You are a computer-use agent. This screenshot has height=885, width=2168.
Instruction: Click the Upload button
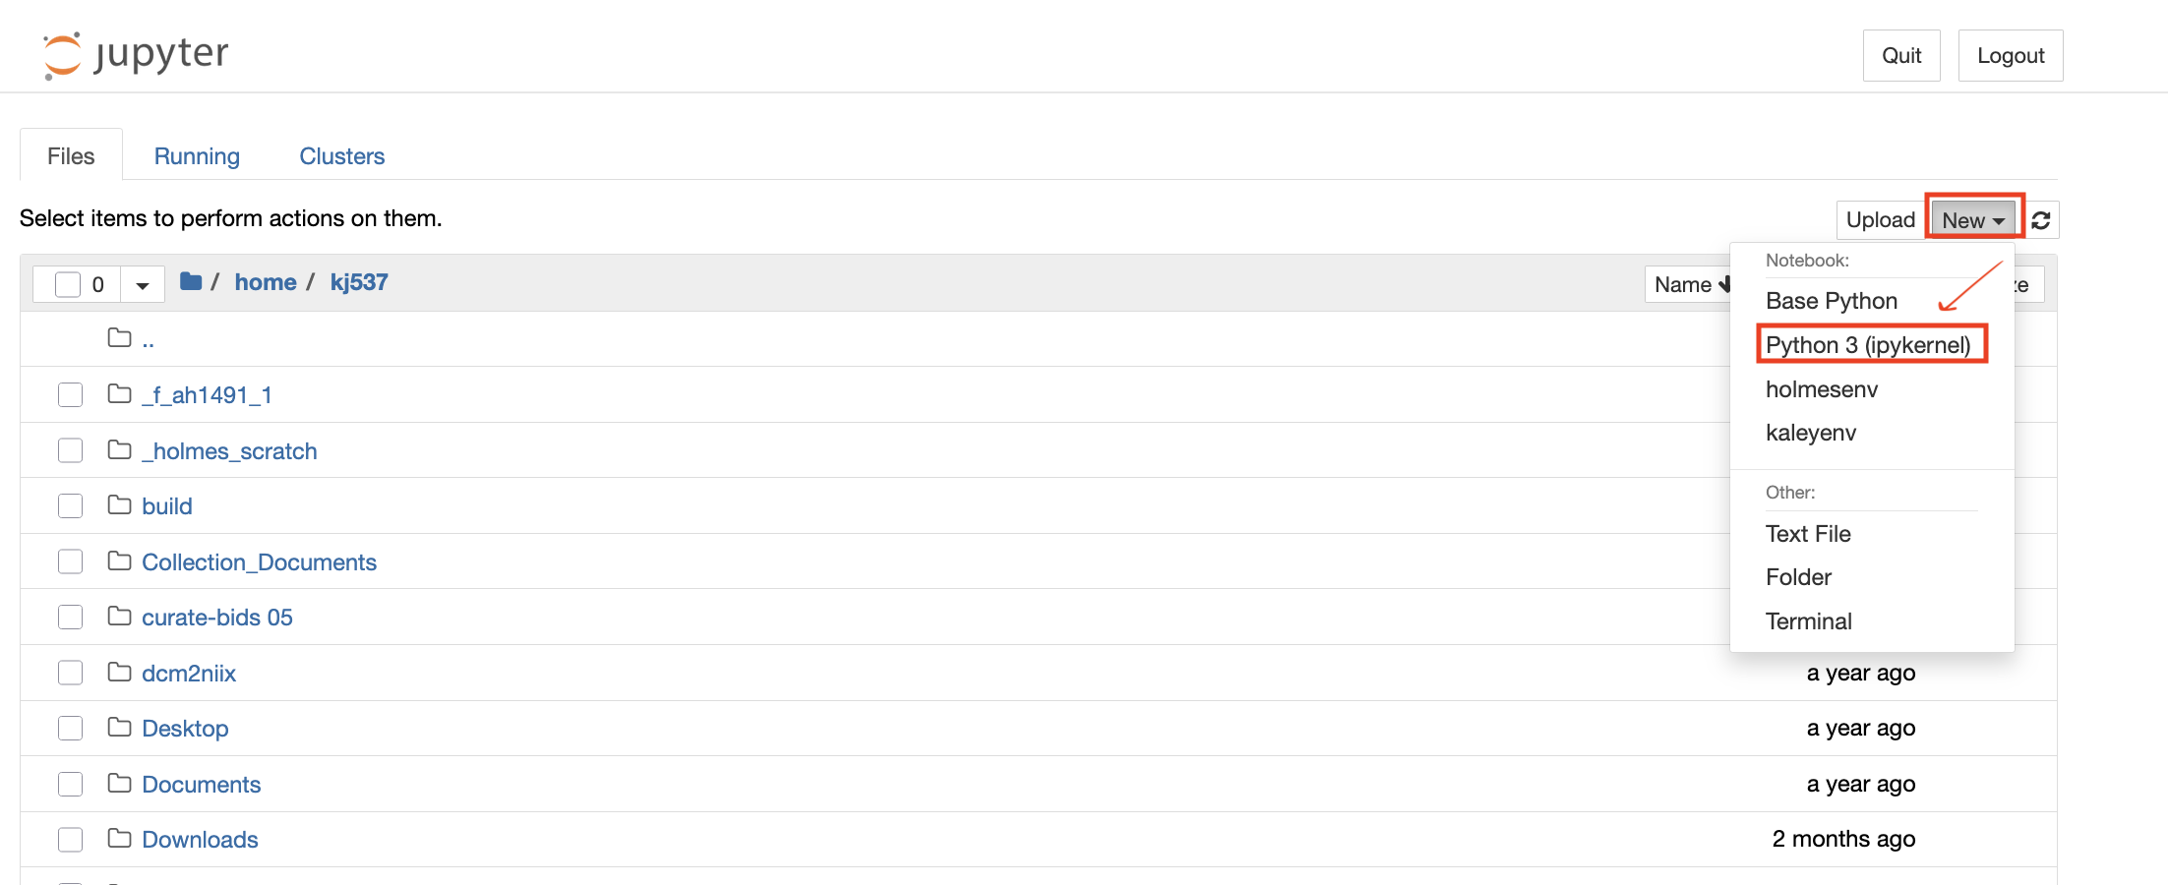tap(1881, 220)
